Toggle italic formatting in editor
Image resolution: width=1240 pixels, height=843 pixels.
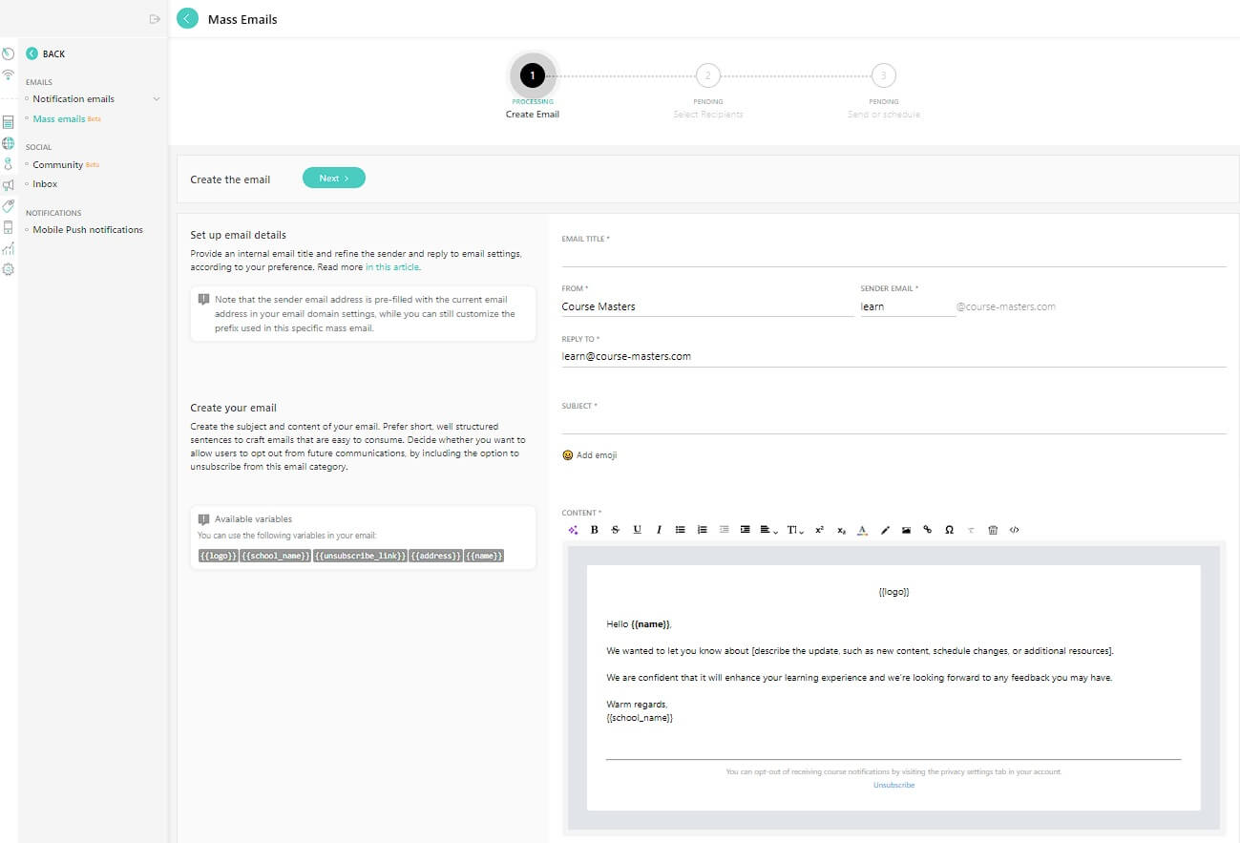tap(659, 530)
